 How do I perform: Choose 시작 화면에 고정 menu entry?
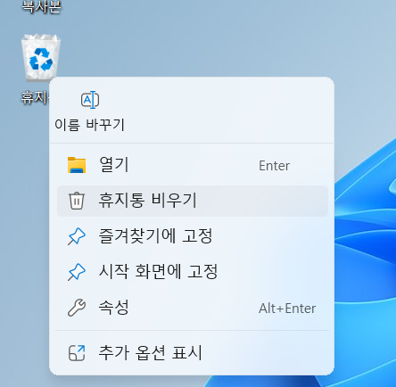pos(193,272)
